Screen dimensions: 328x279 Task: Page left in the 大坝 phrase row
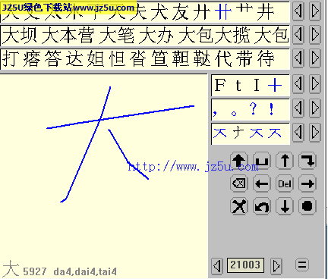[298, 35]
